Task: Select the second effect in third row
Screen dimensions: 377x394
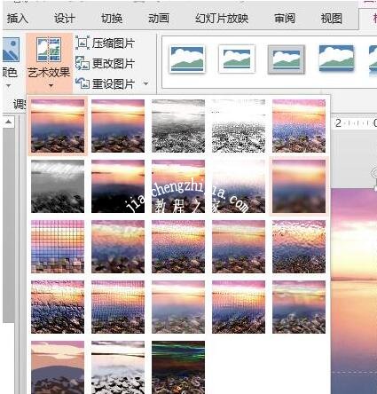Action: 118,247
